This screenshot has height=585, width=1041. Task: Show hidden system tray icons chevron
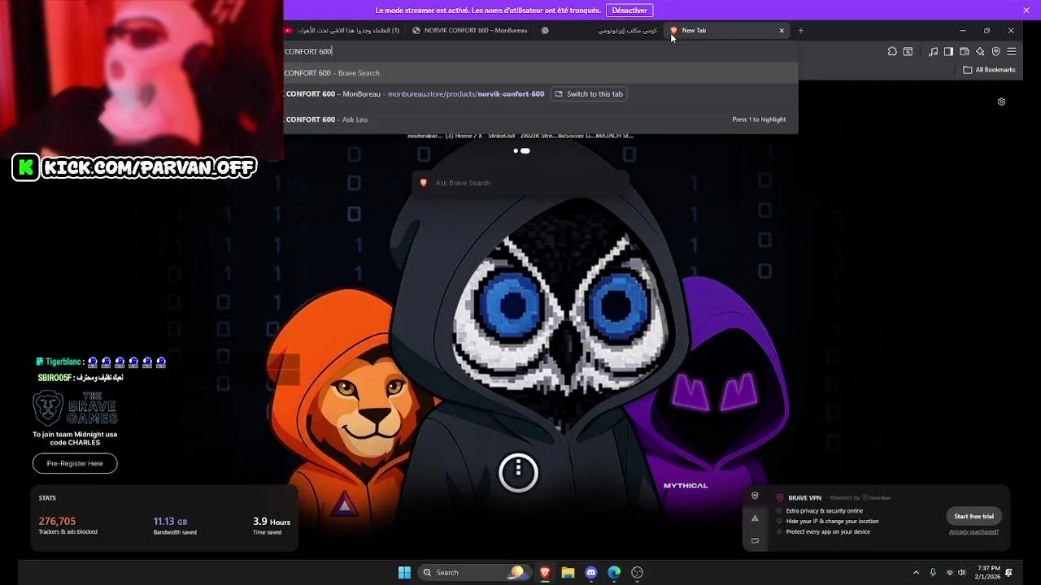(x=916, y=572)
